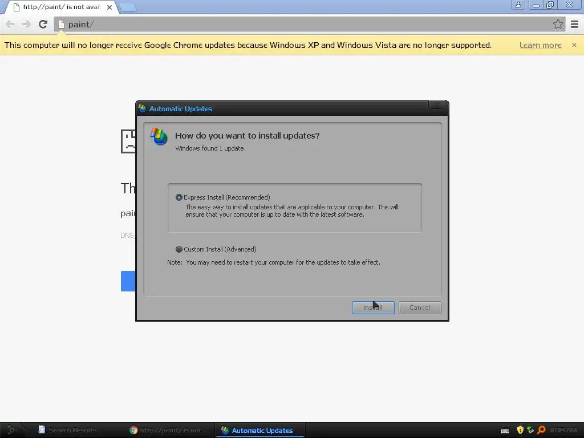
Task: Click the restart note text in the dialog
Action: [274, 262]
